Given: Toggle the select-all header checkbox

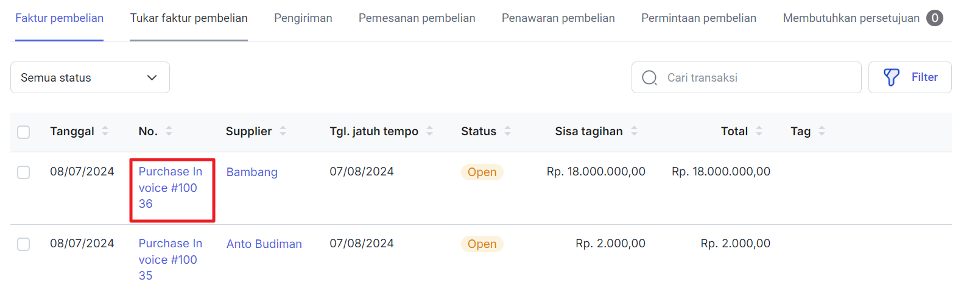Looking at the screenshot, I should point(24,132).
